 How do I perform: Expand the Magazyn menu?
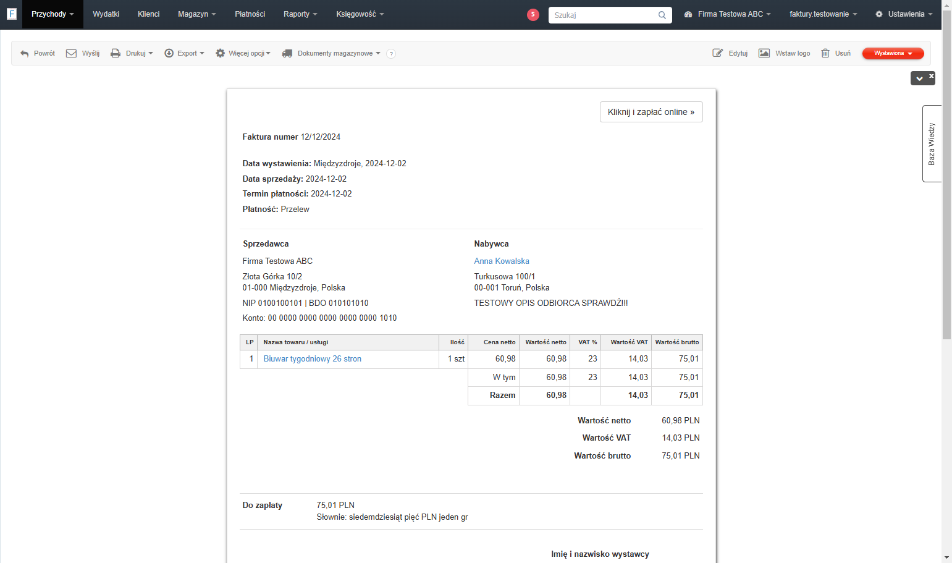pyautogui.click(x=197, y=14)
